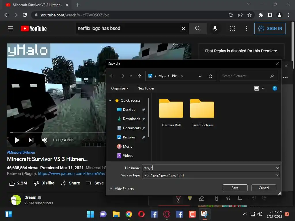
Task: Open the Chrome three-dot menu
Action: 289,15
